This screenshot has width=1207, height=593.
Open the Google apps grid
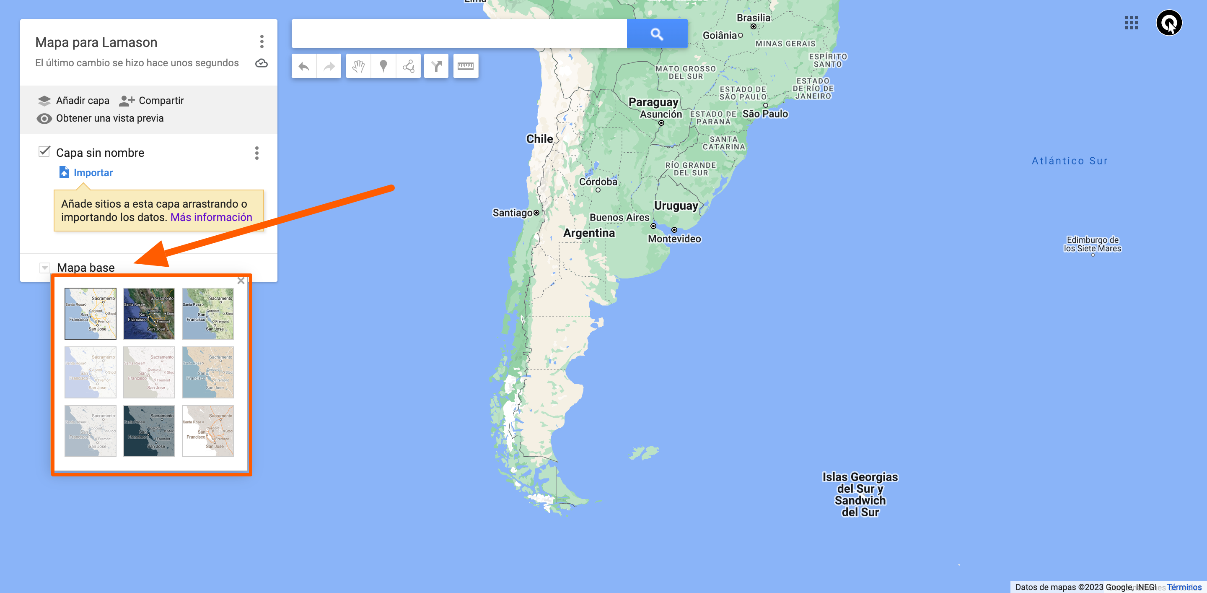click(x=1131, y=23)
